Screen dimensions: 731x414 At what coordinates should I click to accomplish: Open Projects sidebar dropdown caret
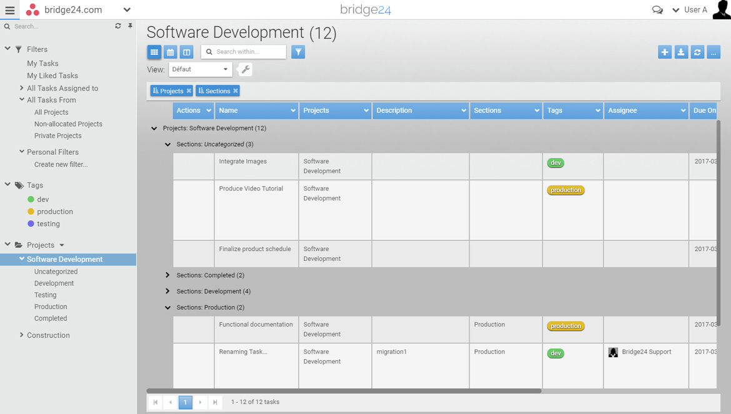[x=61, y=245]
